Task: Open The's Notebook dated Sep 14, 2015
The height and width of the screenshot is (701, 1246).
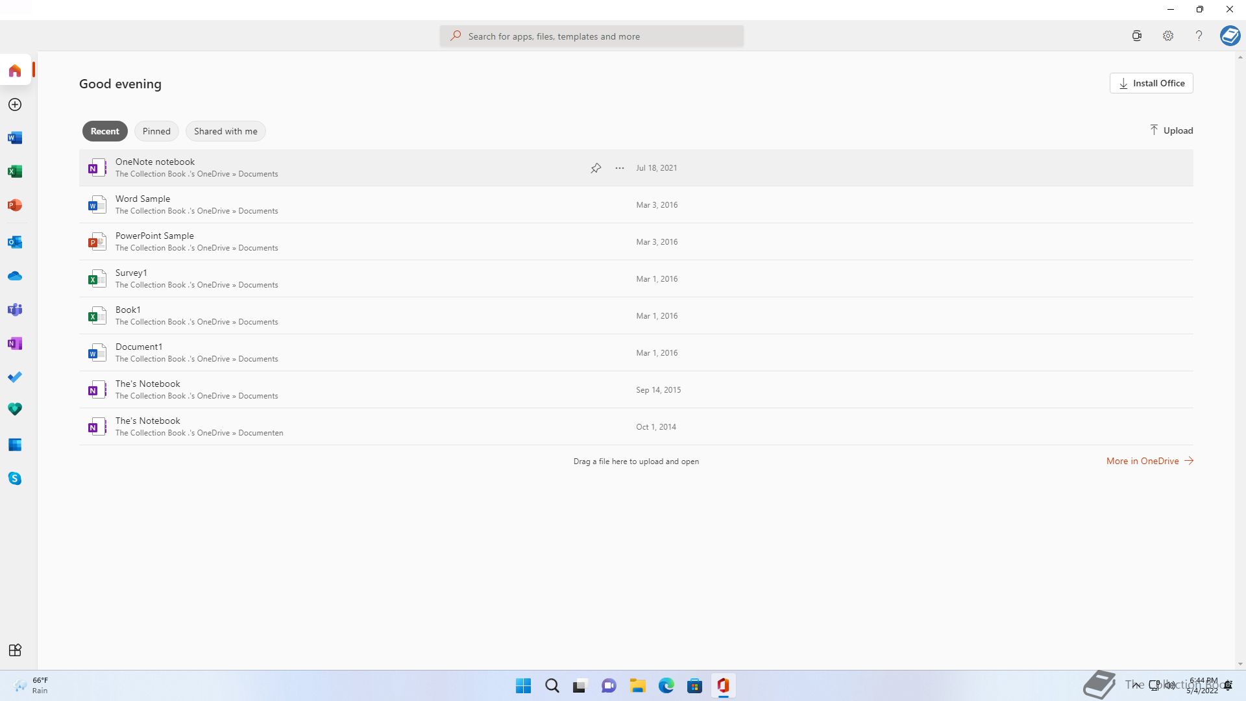Action: (x=636, y=389)
